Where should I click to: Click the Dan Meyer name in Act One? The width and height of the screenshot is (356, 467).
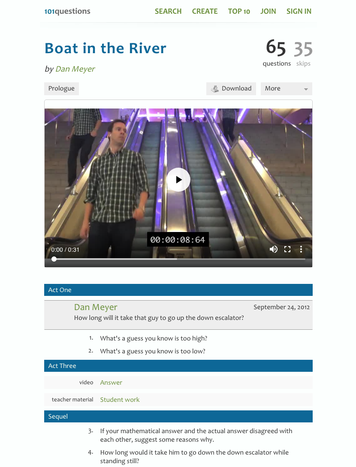[x=96, y=307]
